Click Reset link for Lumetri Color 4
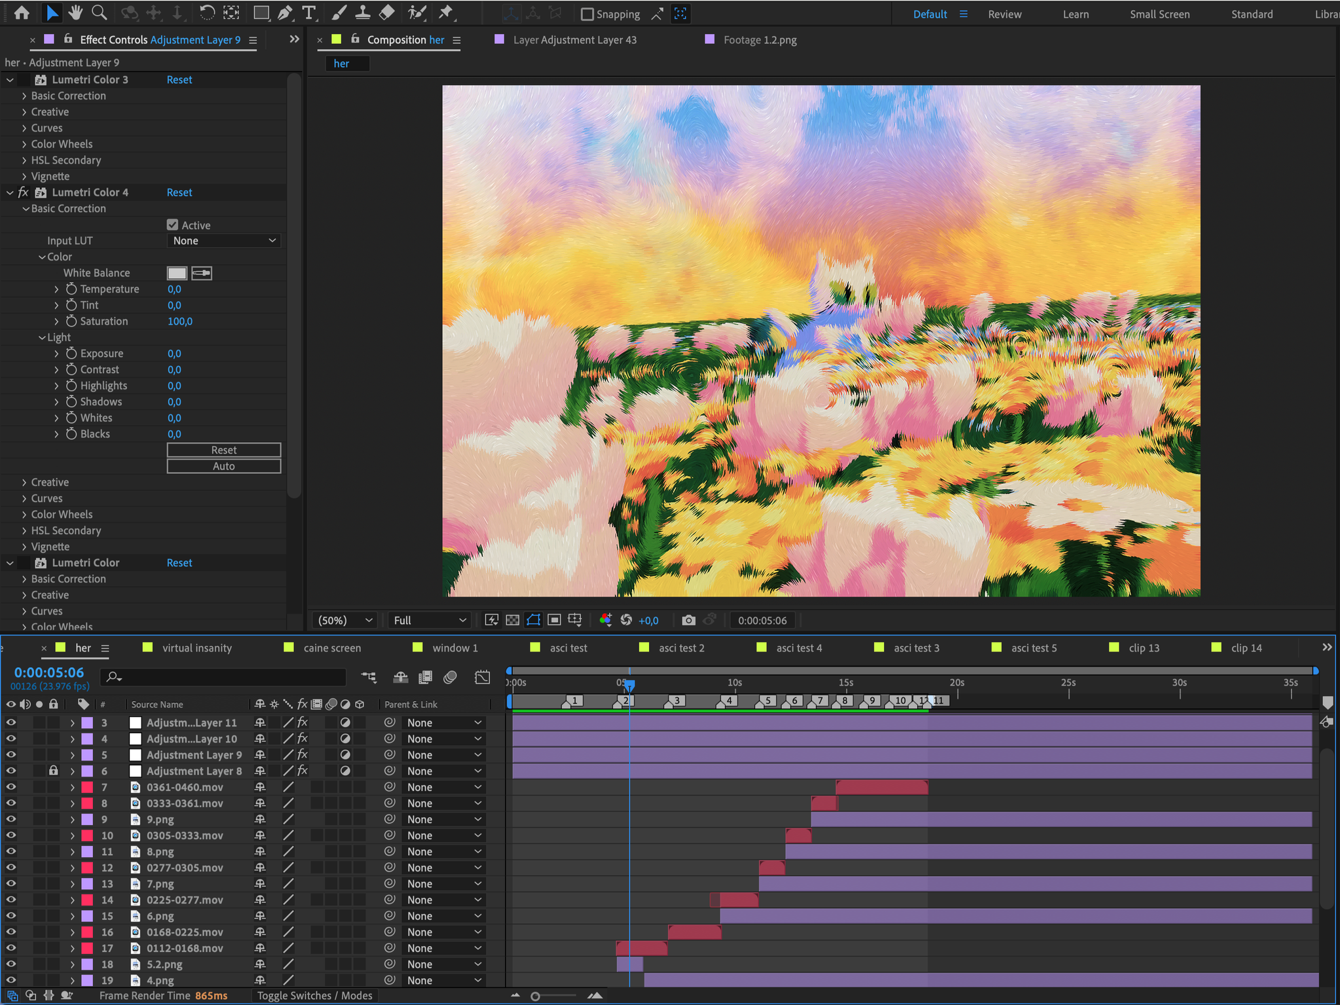The image size is (1340, 1005). click(x=179, y=192)
